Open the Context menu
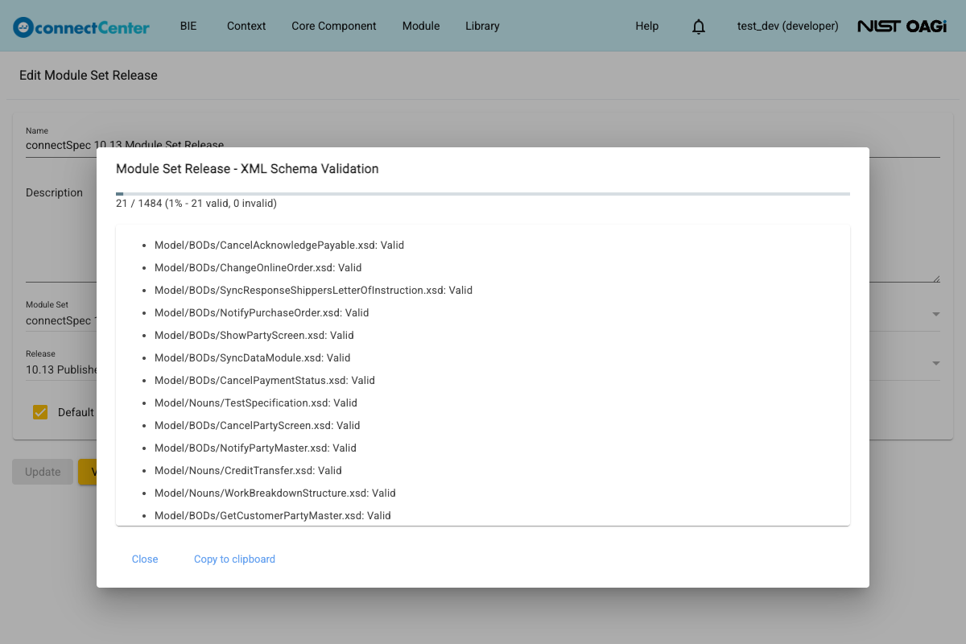Viewport: 966px width, 644px height. 246,26
